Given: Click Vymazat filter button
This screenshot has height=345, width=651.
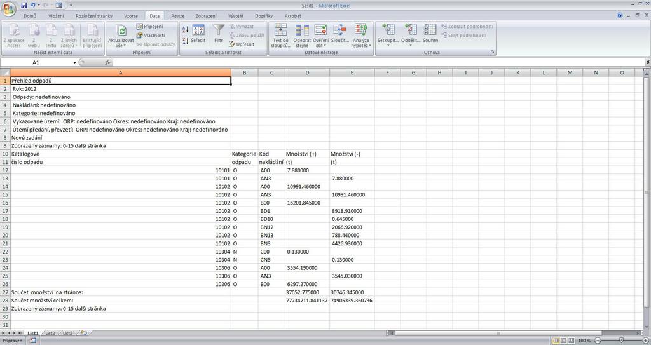Looking at the screenshot, I should tap(242, 27).
